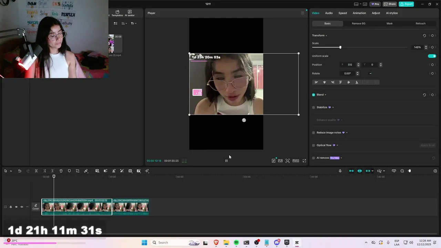This screenshot has height=248, width=441.
Task: Adjust the Scale slider handle
Action: pyautogui.click(x=340, y=47)
